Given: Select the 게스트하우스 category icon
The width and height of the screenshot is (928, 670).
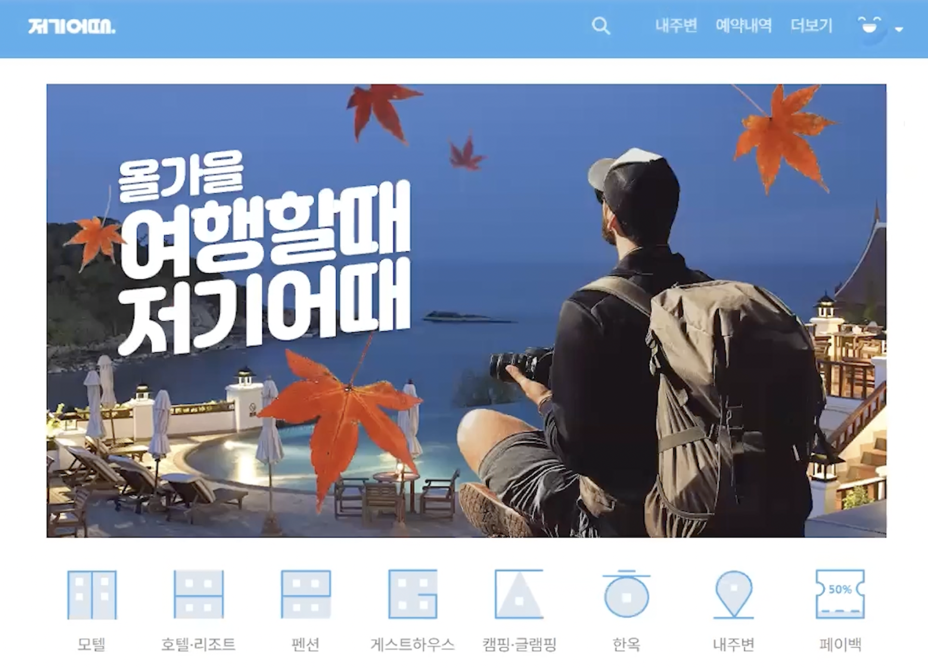Looking at the screenshot, I should pos(413,594).
